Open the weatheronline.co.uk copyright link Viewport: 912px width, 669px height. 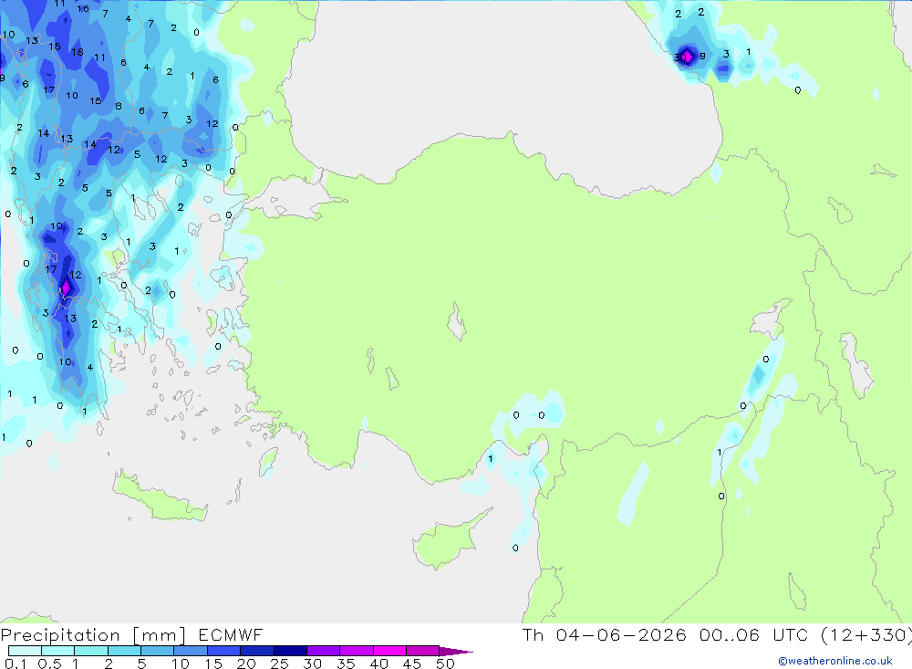835,661
